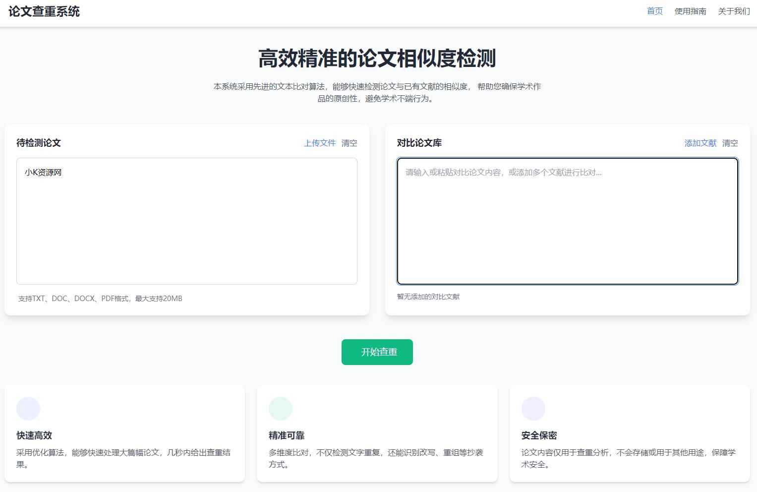Click the 安全保密 feature card icon
The width and height of the screenshot is (757, 492).
[533, 408]
